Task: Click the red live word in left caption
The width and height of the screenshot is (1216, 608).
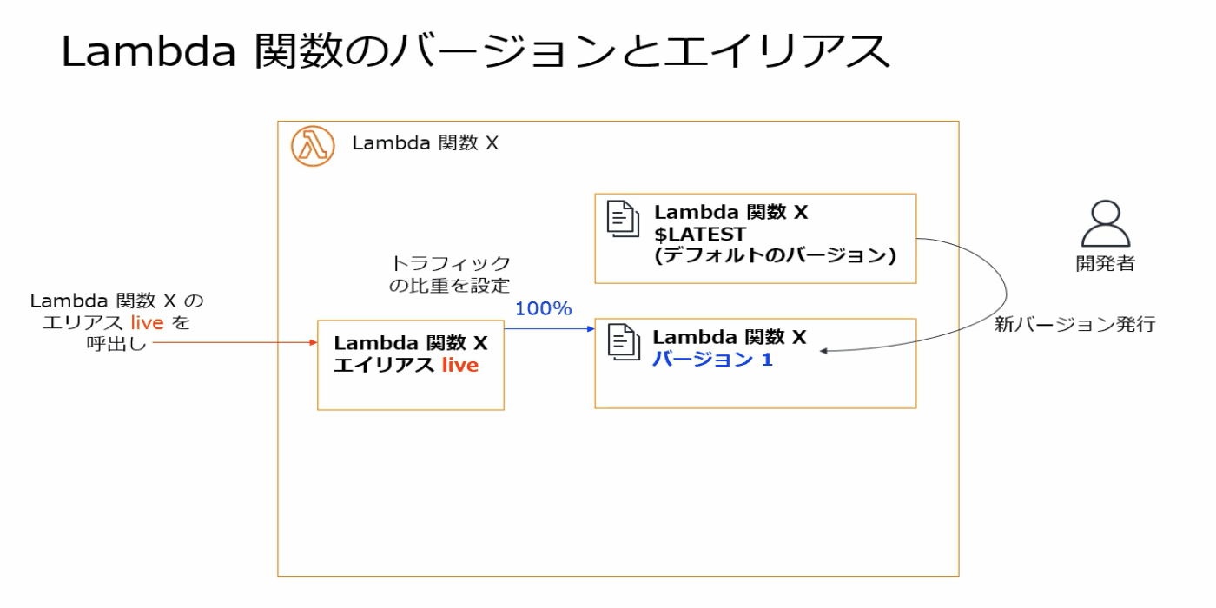Action: [147, 323]
